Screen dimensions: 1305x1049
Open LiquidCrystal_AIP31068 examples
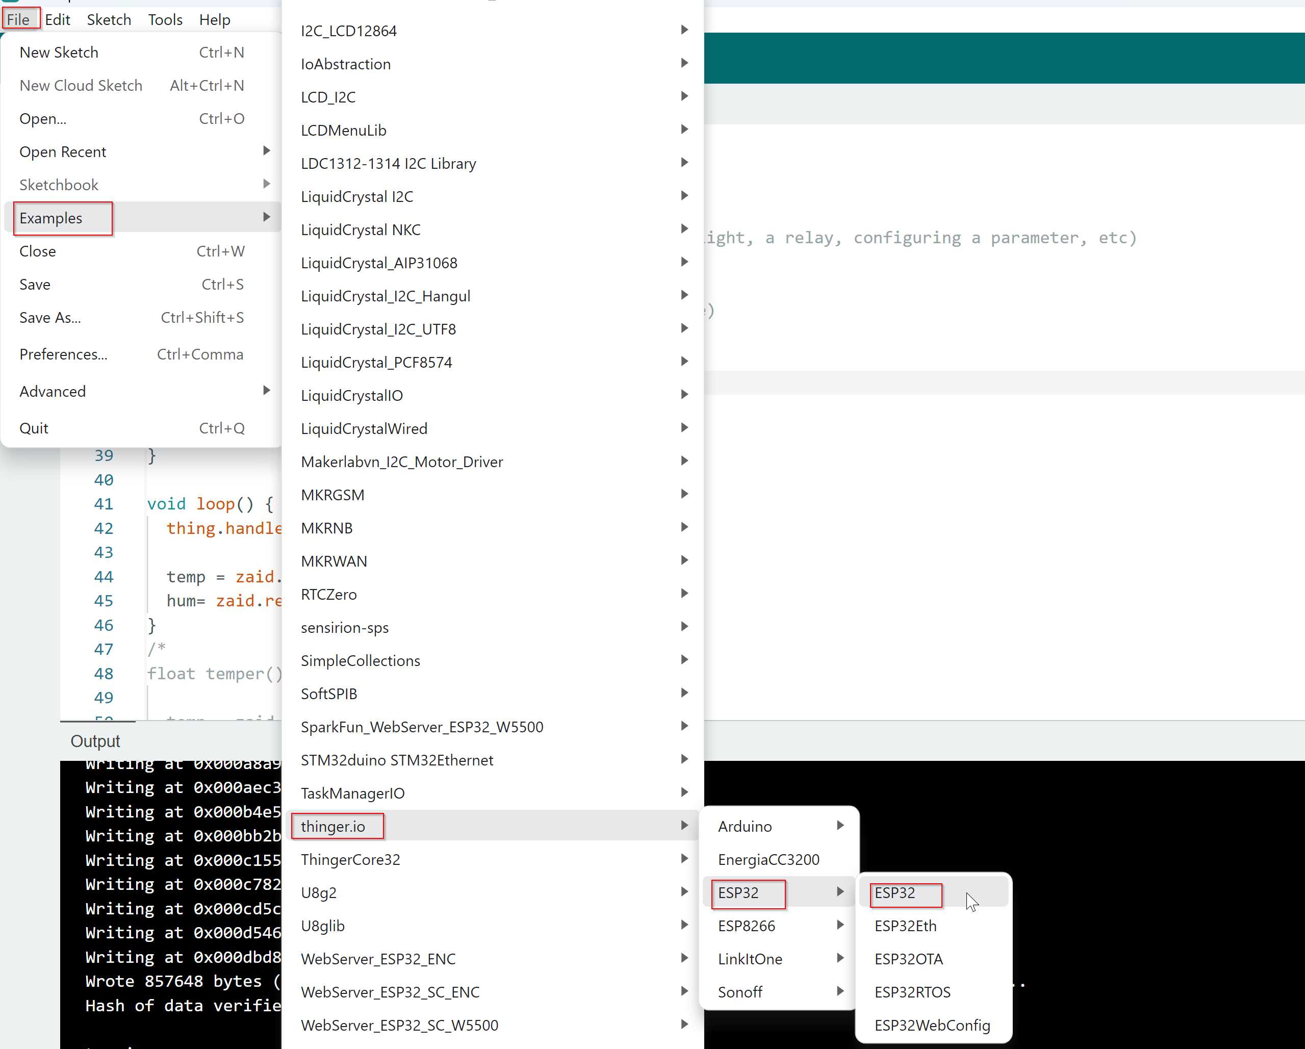tap(493, 263)
